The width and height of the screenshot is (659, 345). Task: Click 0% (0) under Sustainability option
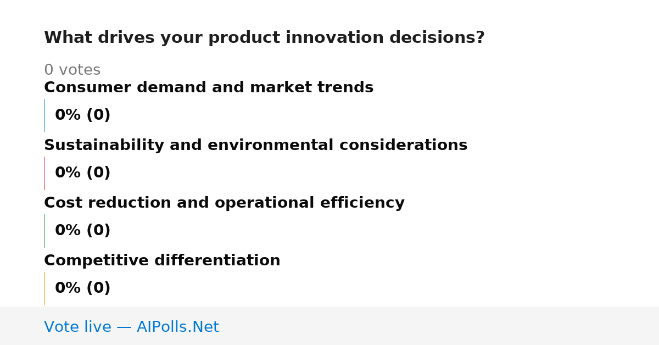(83, 173)
